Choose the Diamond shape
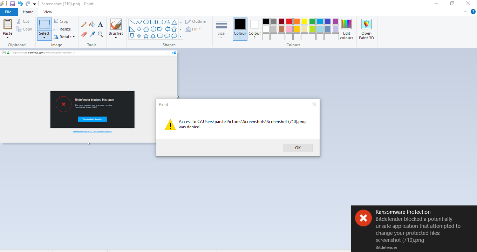The image size is (477, 252). click(139, 29)
